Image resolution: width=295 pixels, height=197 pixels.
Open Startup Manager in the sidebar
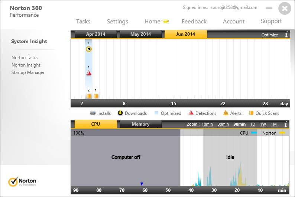(28, 72)
